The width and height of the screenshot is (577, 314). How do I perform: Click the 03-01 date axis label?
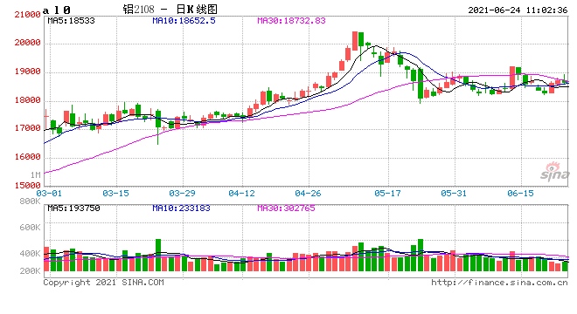tap(49, 193)
